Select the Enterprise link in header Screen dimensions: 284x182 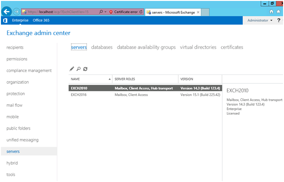coord(20,20)
